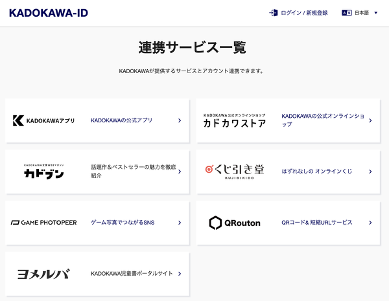This screenshot has width=389, height=301.
Task: Click the KADOKAWA-ID header logo
Action: [48, 12]
